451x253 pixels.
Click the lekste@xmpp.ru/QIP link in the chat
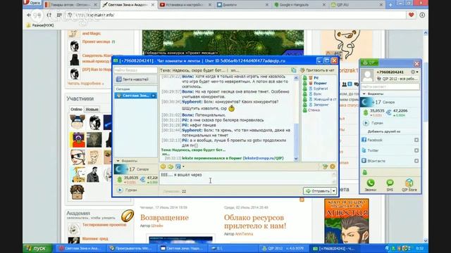click(x=263, y=158)
